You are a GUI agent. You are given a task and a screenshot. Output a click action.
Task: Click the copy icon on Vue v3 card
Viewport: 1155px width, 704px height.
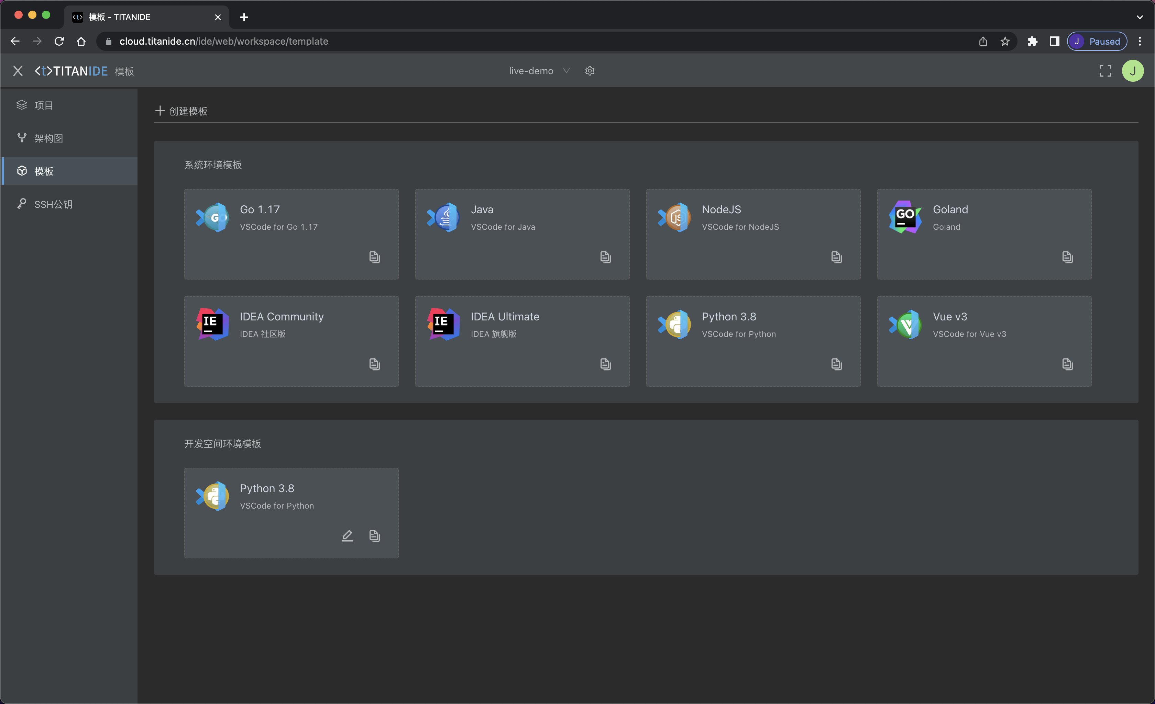(x=1067, y=364)
